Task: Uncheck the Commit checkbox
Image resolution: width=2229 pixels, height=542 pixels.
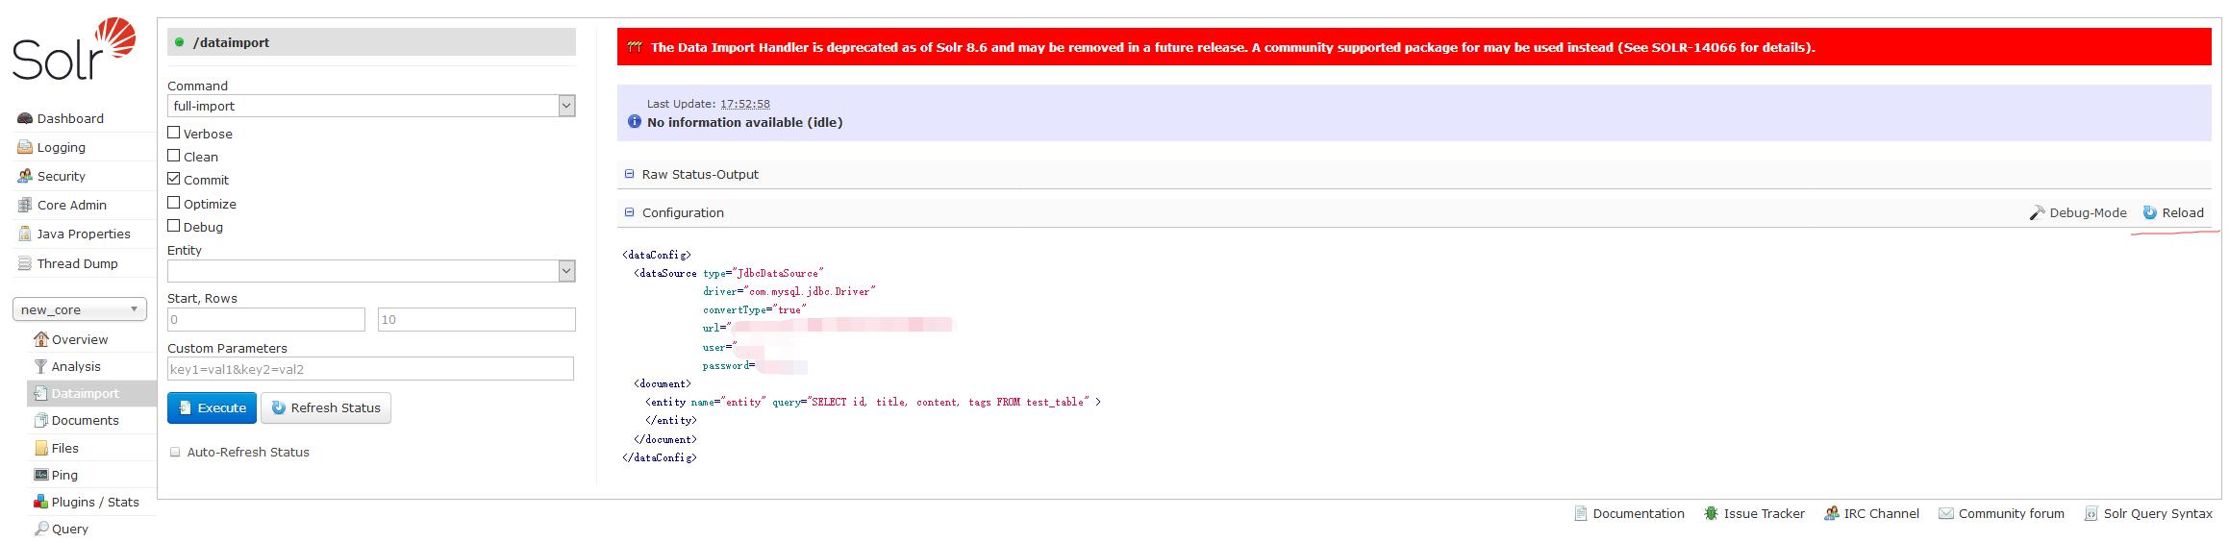Action: (174, 179)
